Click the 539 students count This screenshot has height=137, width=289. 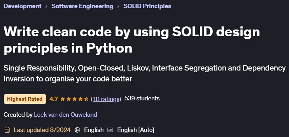tap(142, 98)
